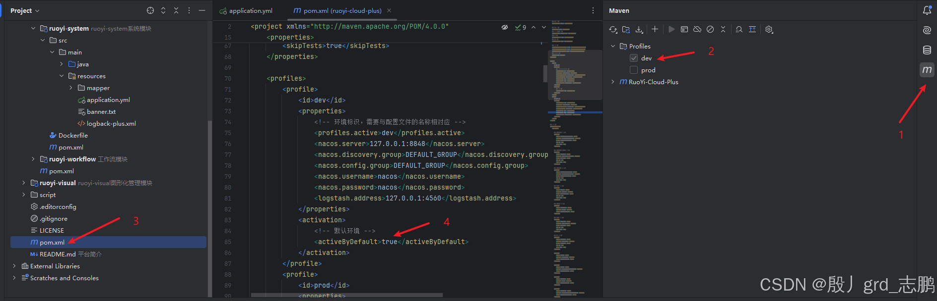Expand Scratches and Consoles node
This screenshot has height=301, width=937.
click(x=14, y=278)
